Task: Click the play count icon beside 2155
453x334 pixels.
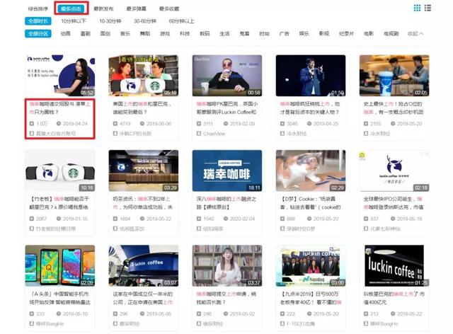Action: 366,123
